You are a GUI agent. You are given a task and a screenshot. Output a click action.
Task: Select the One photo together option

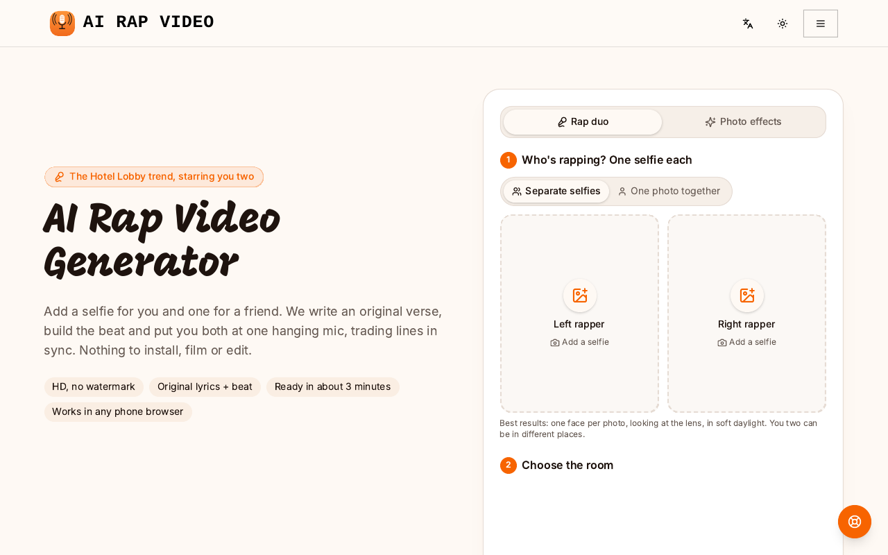[669, 191]
